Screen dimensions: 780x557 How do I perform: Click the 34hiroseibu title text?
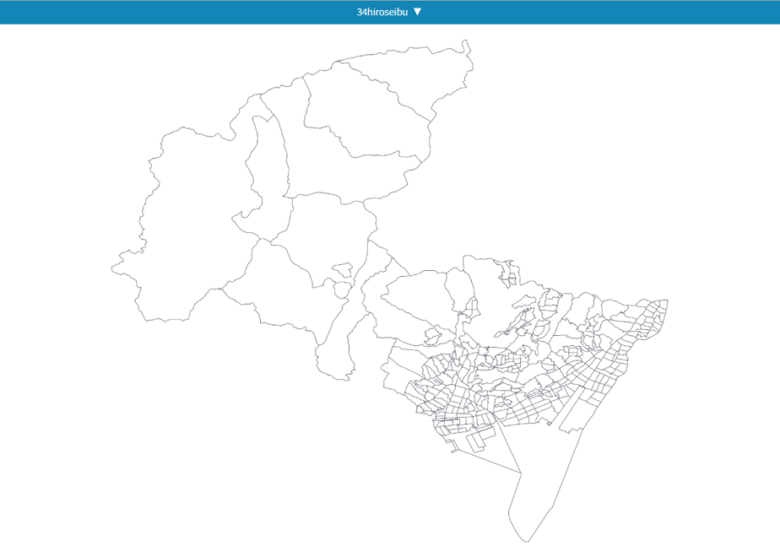pos(382,12)
